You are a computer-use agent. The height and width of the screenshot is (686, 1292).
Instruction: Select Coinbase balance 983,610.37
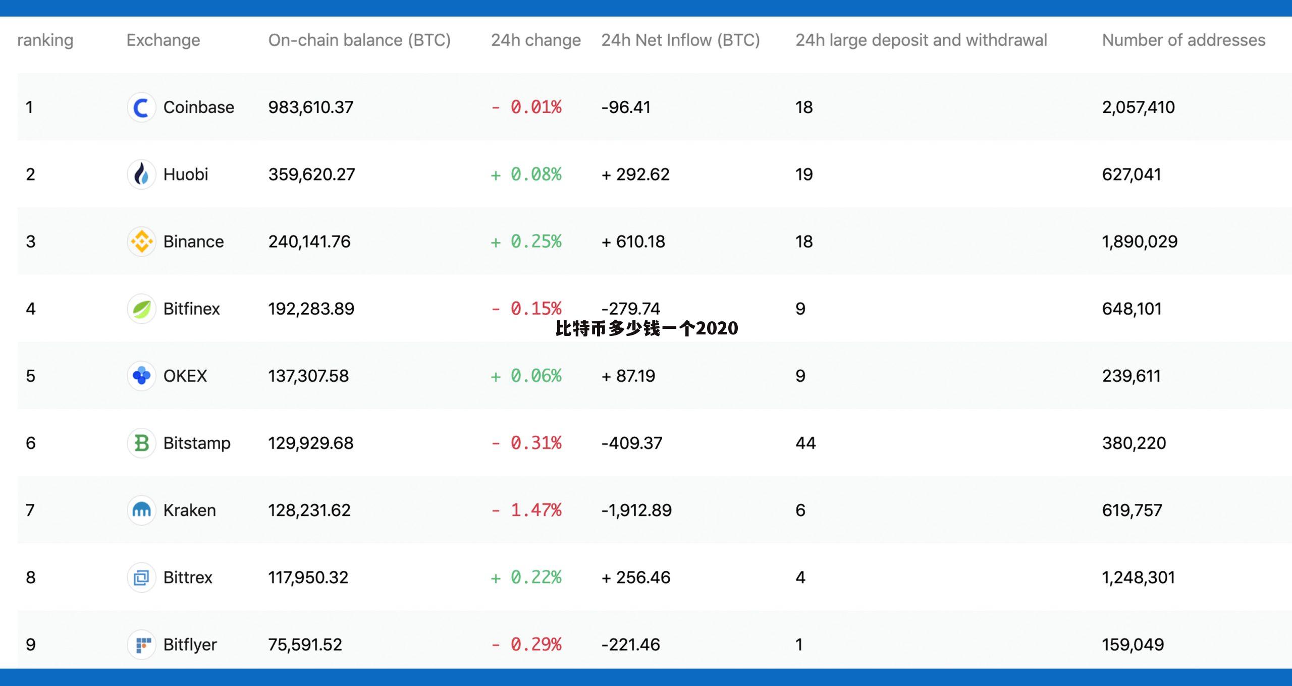coord(311,107)
